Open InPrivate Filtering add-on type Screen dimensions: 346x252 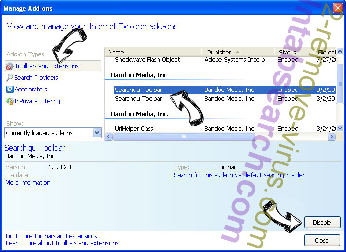pos(37,101)
